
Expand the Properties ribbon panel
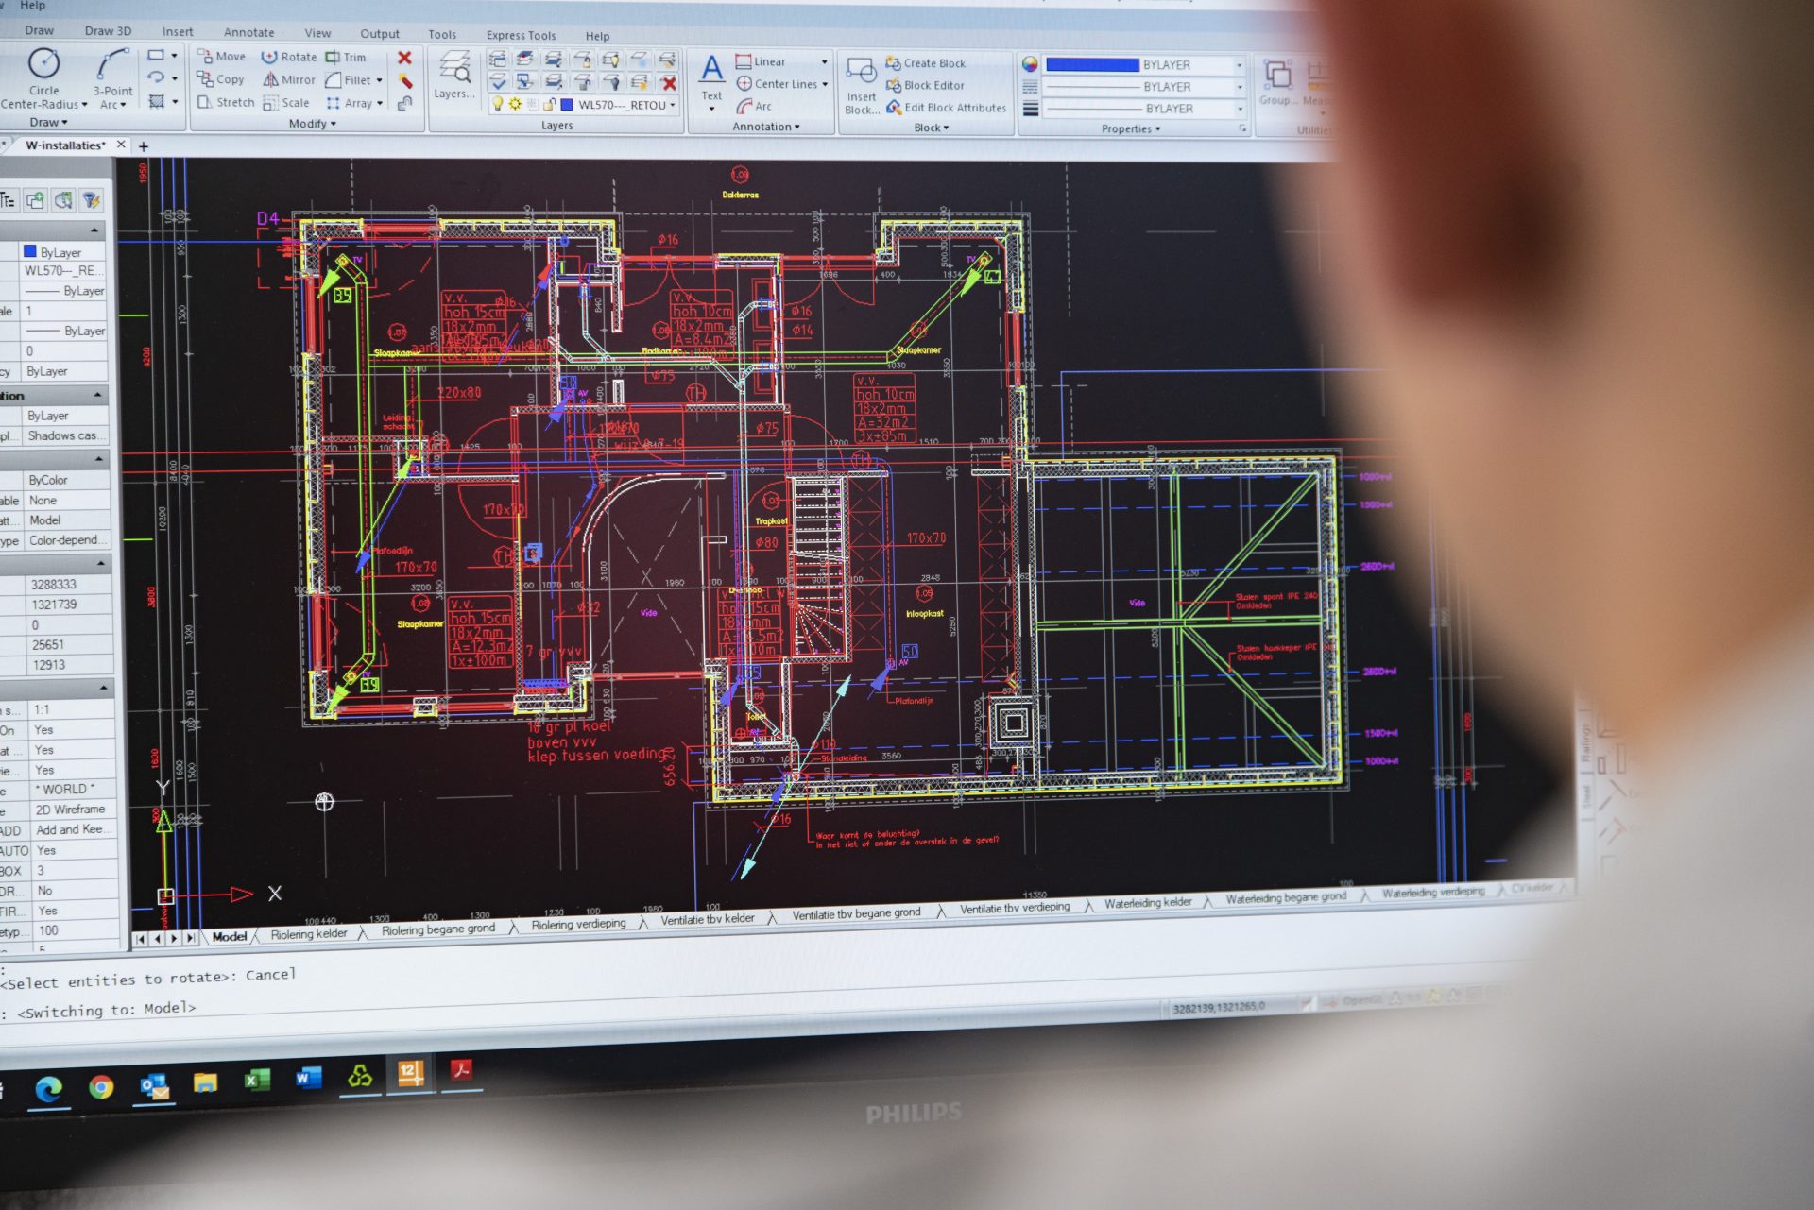coord(1130,128)
